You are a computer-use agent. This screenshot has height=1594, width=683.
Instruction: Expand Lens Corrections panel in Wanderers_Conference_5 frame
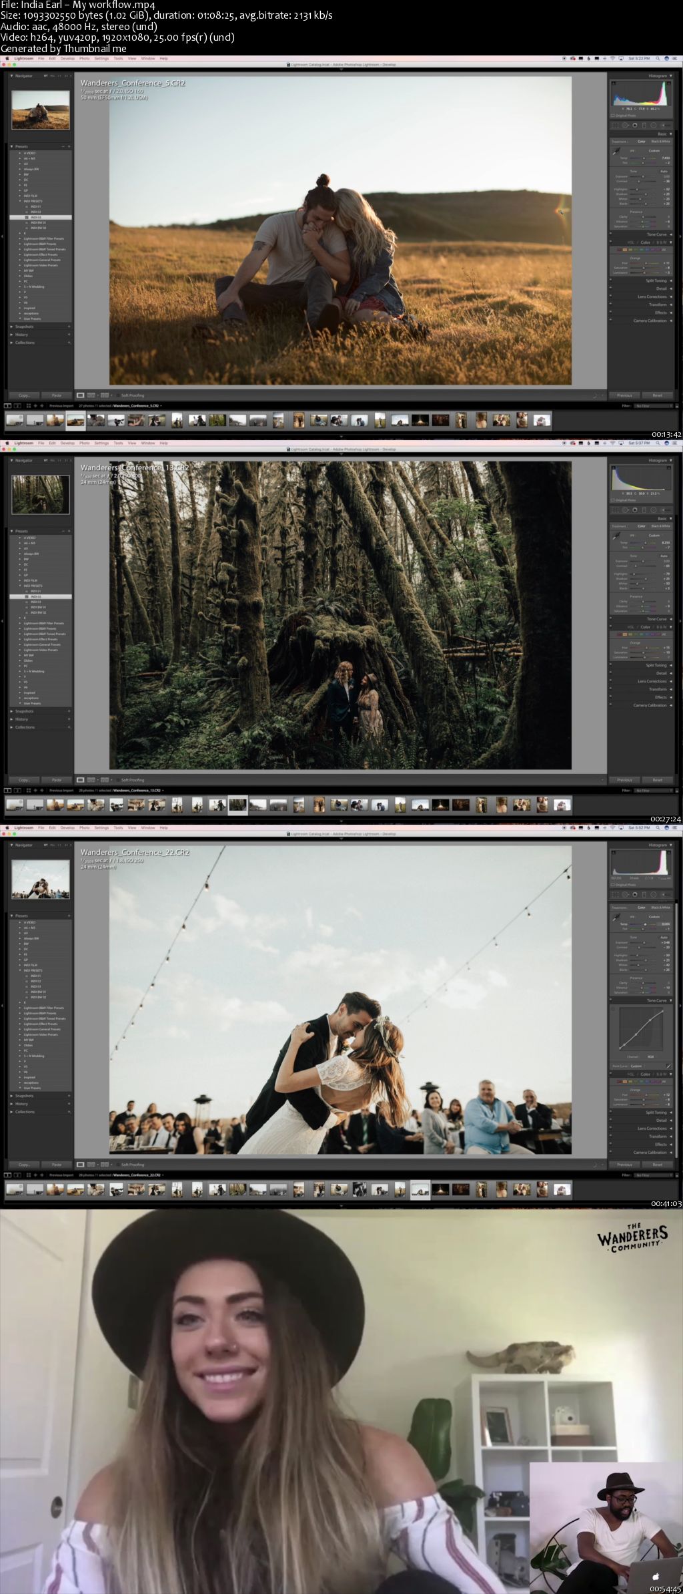coord(671,296)
